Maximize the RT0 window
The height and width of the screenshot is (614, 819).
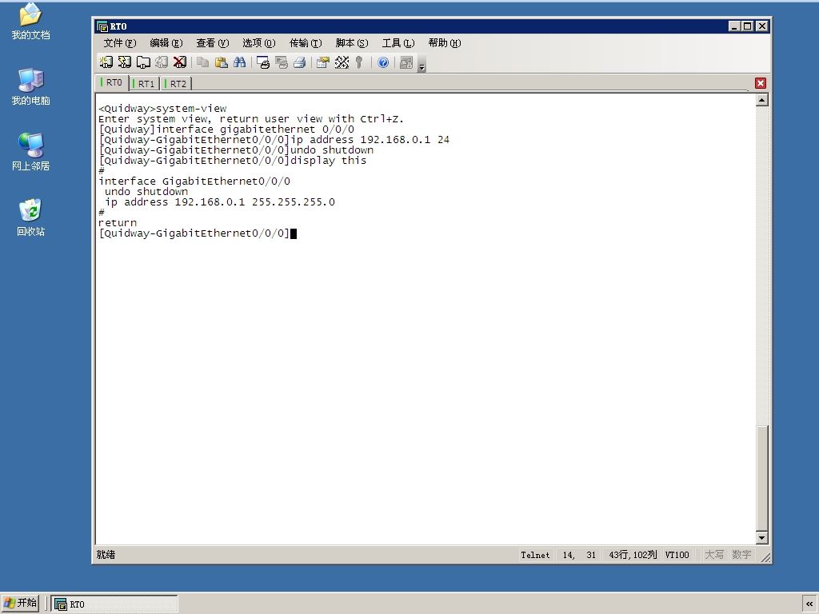click(748, 26)
